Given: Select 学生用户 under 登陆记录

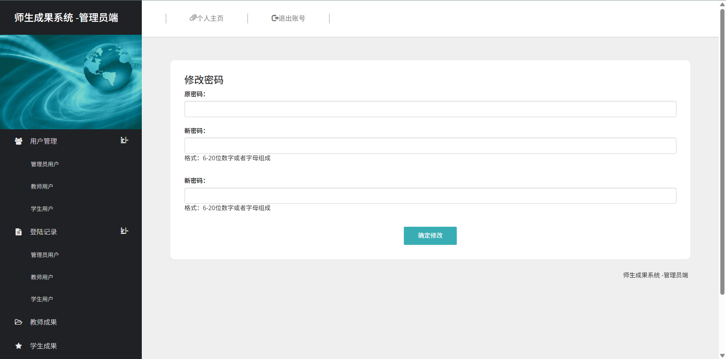Looking at the screenshot, I should pyautogui.click(x=42, y=299).
